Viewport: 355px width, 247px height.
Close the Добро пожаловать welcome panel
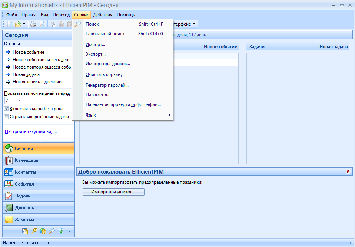tap(348, 171)
